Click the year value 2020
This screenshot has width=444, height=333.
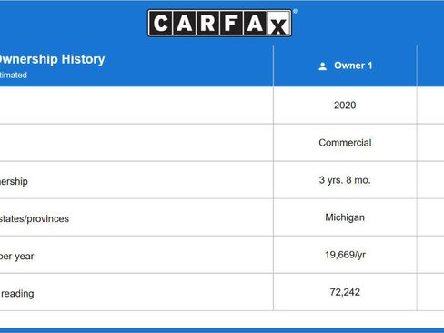point(345,106)
